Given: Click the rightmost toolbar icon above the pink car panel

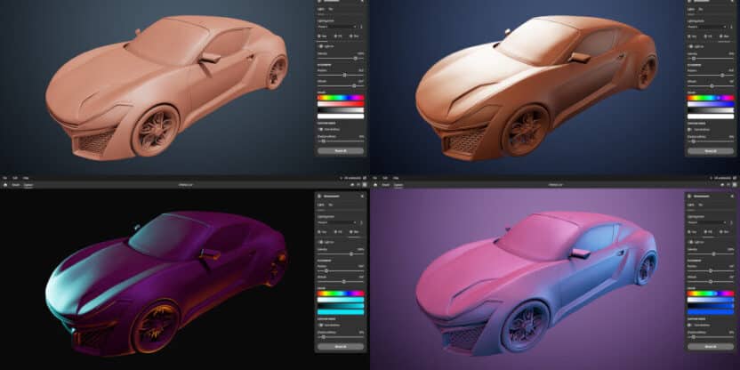Looking at the screenshot, I should [x=735, y=184].
